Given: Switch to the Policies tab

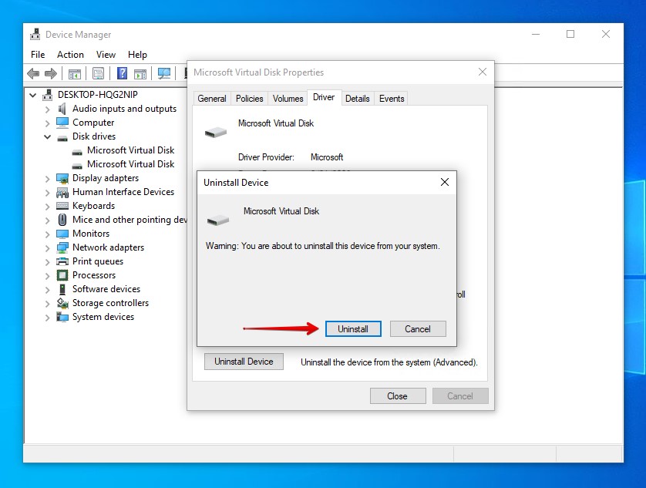Looking at the screenshot, I should click(249, 99).
